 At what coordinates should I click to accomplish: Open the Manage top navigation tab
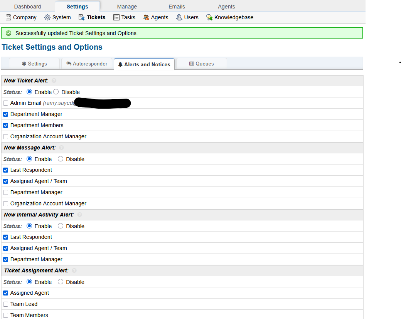[127, 7]
